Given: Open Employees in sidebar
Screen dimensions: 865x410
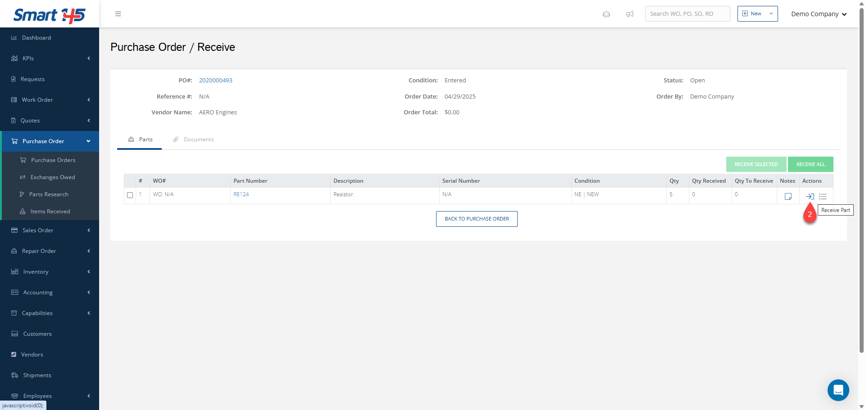Looking at the screenshot, I should click(50, 396).
